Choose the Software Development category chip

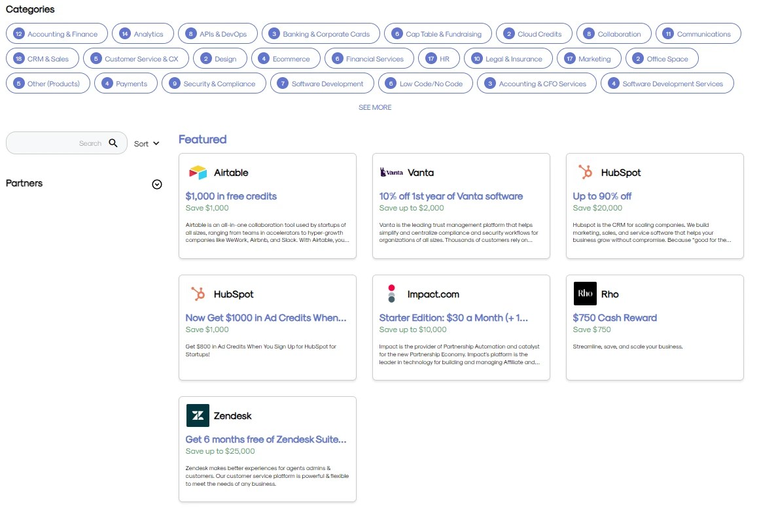tap(322, 83)
